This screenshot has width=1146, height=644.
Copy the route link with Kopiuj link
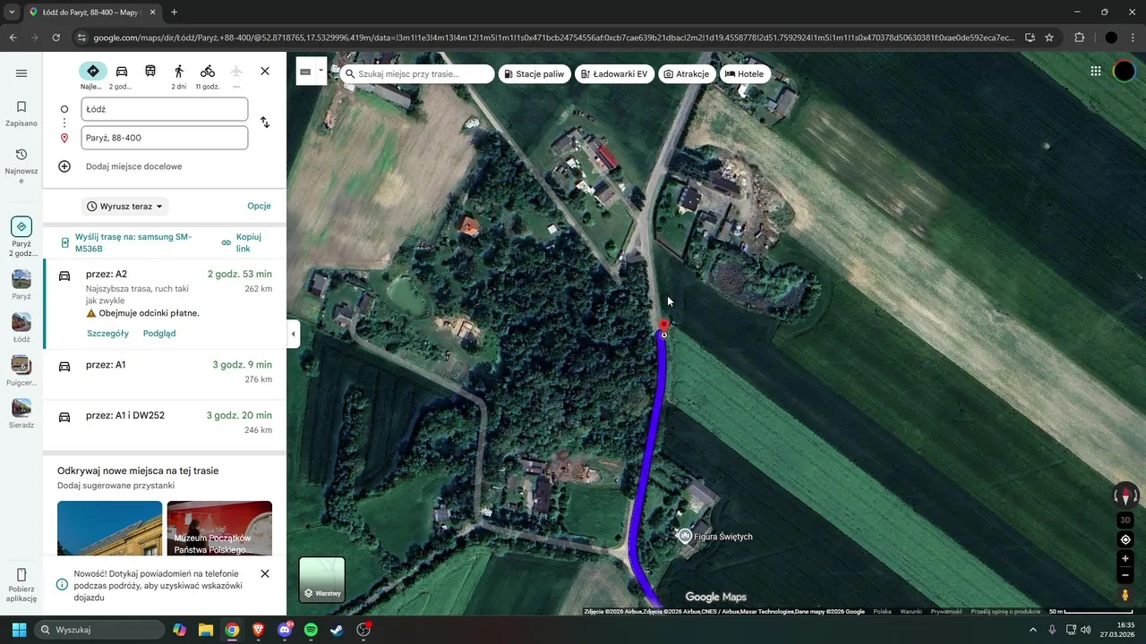tap(243, 242)
